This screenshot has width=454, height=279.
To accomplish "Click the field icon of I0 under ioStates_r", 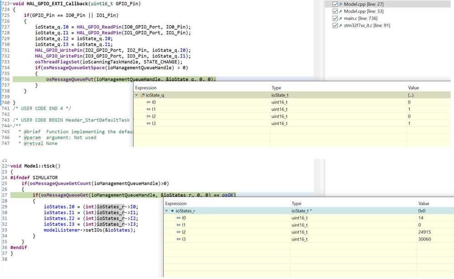I will click(179, 218).
